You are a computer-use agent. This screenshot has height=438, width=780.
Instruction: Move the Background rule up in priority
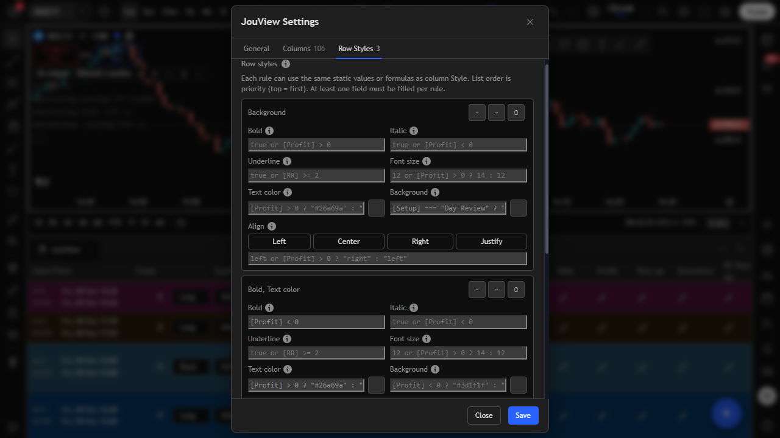pyautogui.click(x=477, y=113)
